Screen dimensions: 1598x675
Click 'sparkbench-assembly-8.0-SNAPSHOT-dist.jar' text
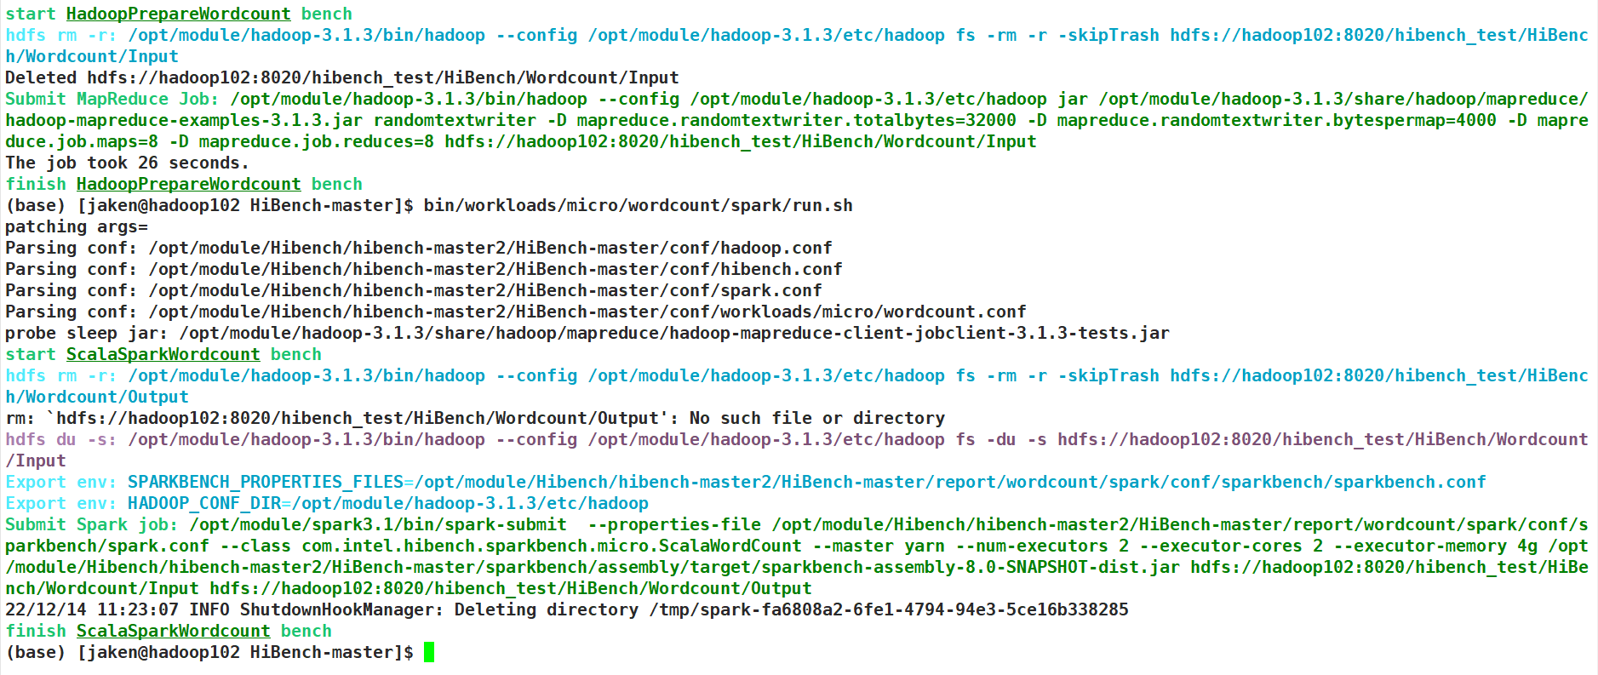(971, 567)
